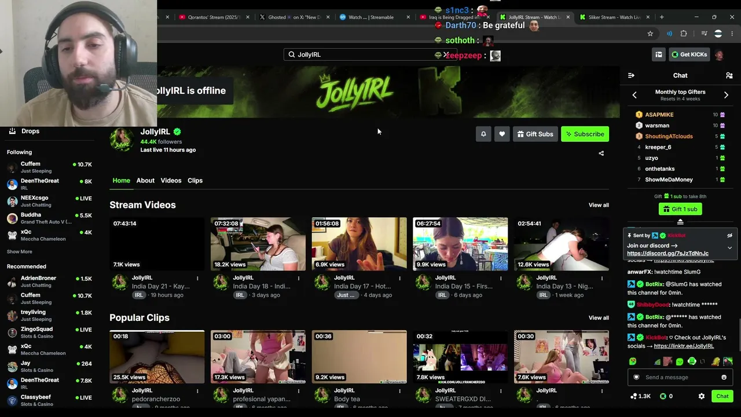Image resolution: width=741 pixels, height=417 pixels.
Task: Send message with the Chat button
Action: 722,396
